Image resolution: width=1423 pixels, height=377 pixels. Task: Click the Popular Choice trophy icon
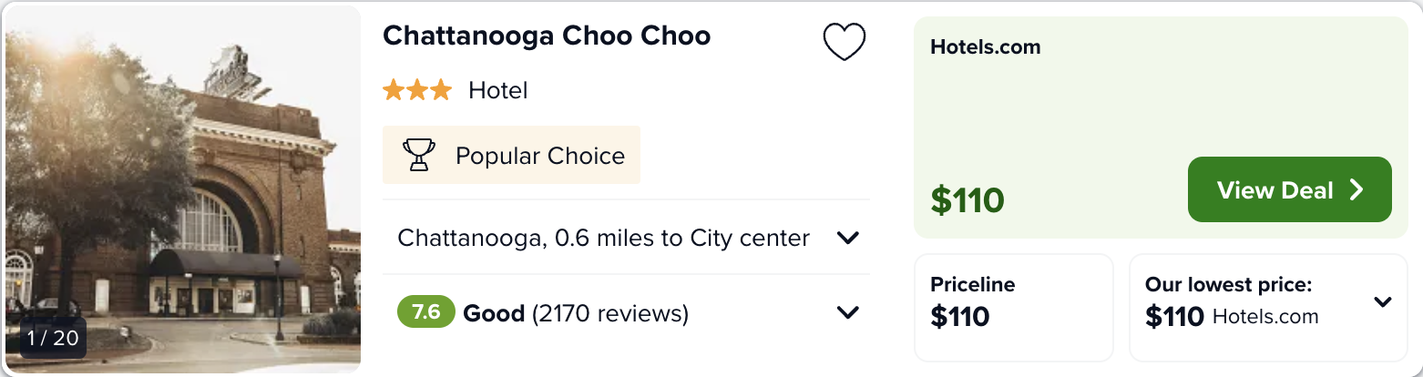point(419,155)
